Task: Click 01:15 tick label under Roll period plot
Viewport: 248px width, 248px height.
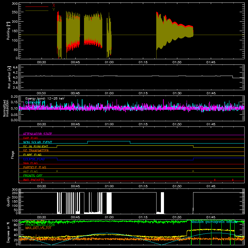Action: pyautogui.click(x=143, y=93)
